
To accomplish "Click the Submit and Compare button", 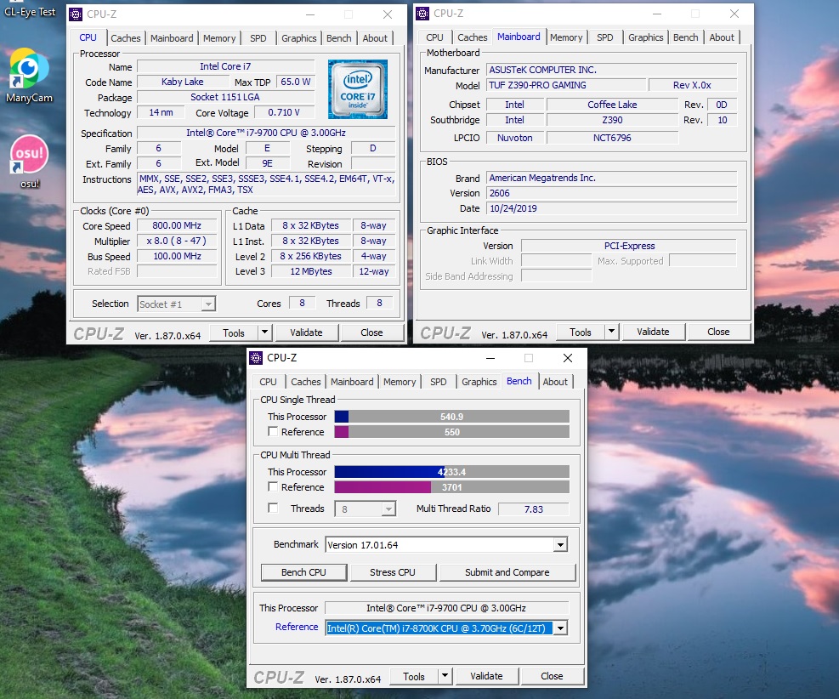I will (507, 572).
